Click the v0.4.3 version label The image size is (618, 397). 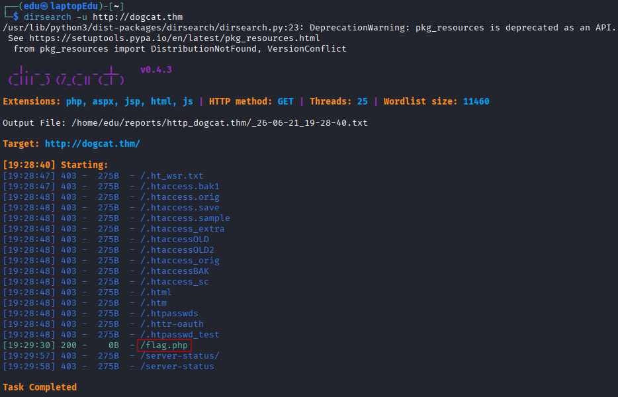click(x=156, y=69)
